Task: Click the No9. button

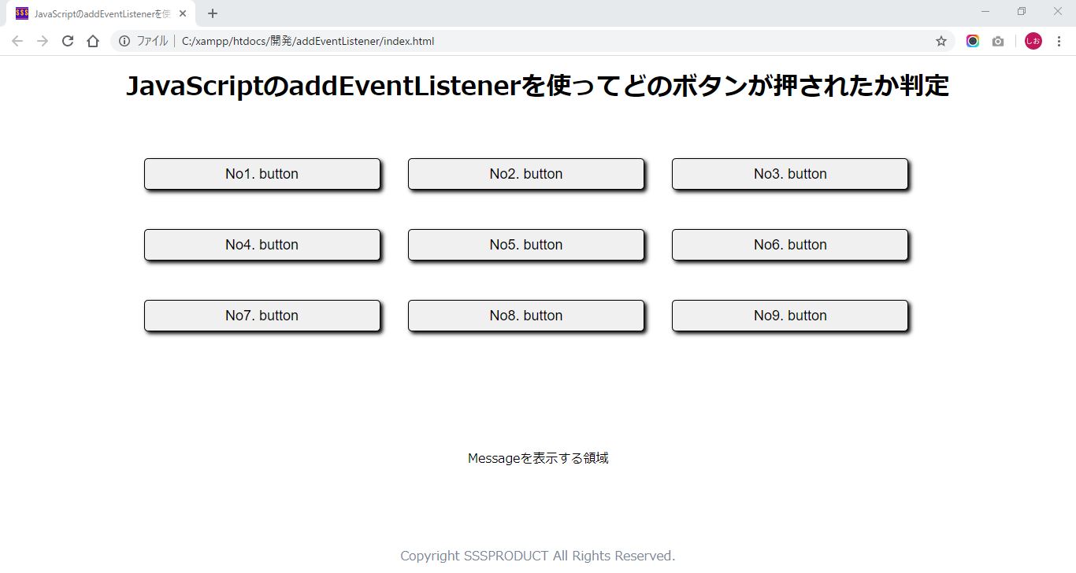Action: [789, 316]
